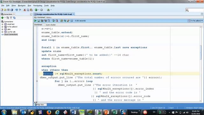Screen dimensions: 204x115
Task: Minimize the Connections panel with its button
Action: pos(31,14)
